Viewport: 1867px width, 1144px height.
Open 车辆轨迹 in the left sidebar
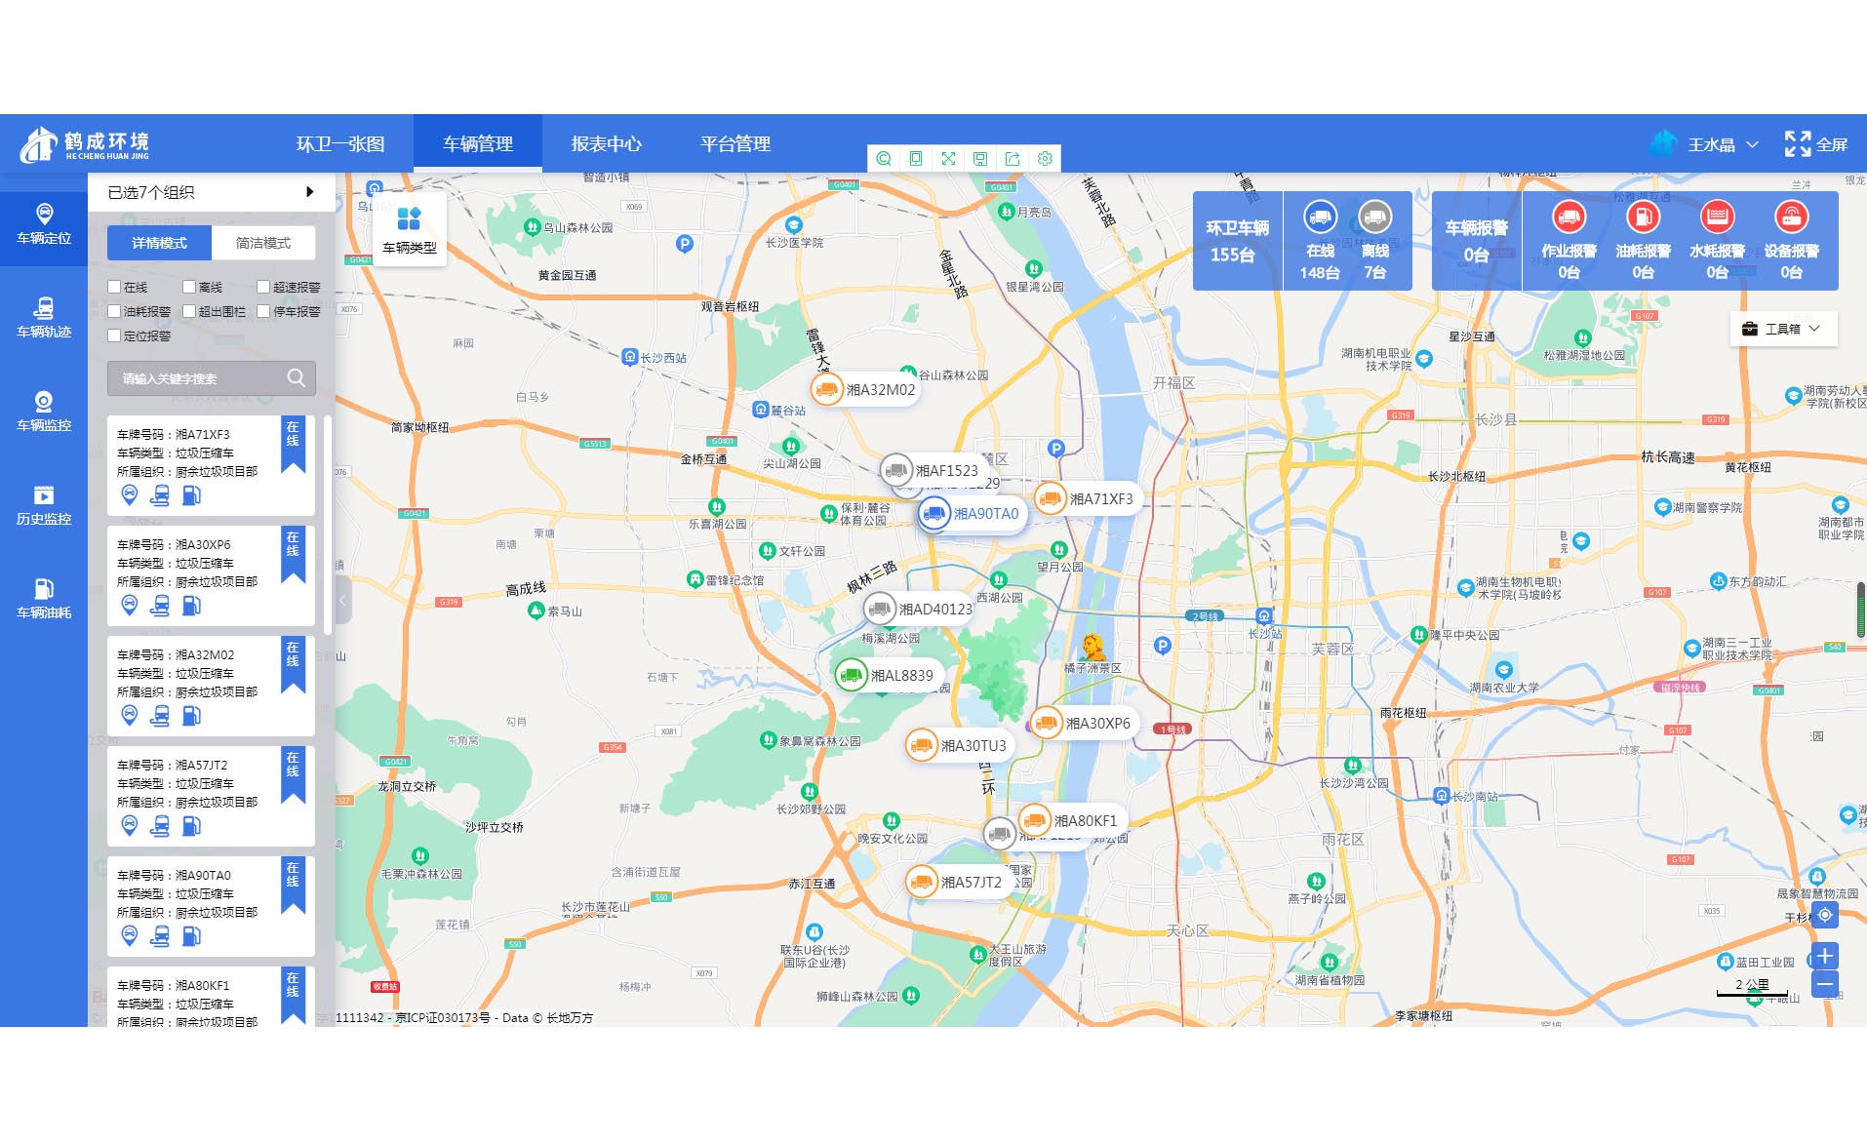coord(44,317)
